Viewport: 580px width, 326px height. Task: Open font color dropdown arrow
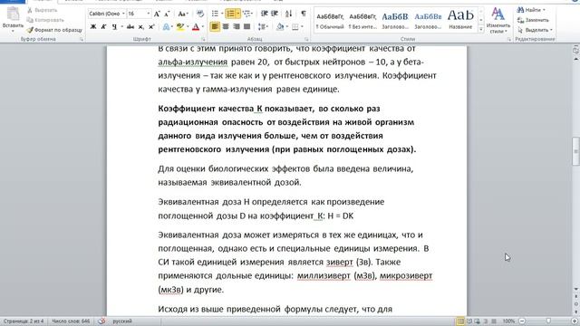(x=203, y=26)
